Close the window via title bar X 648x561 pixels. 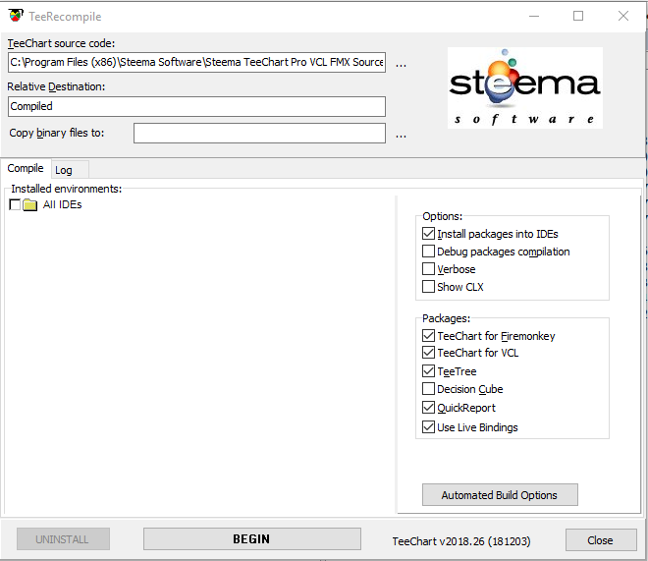[x=623, y=16]
